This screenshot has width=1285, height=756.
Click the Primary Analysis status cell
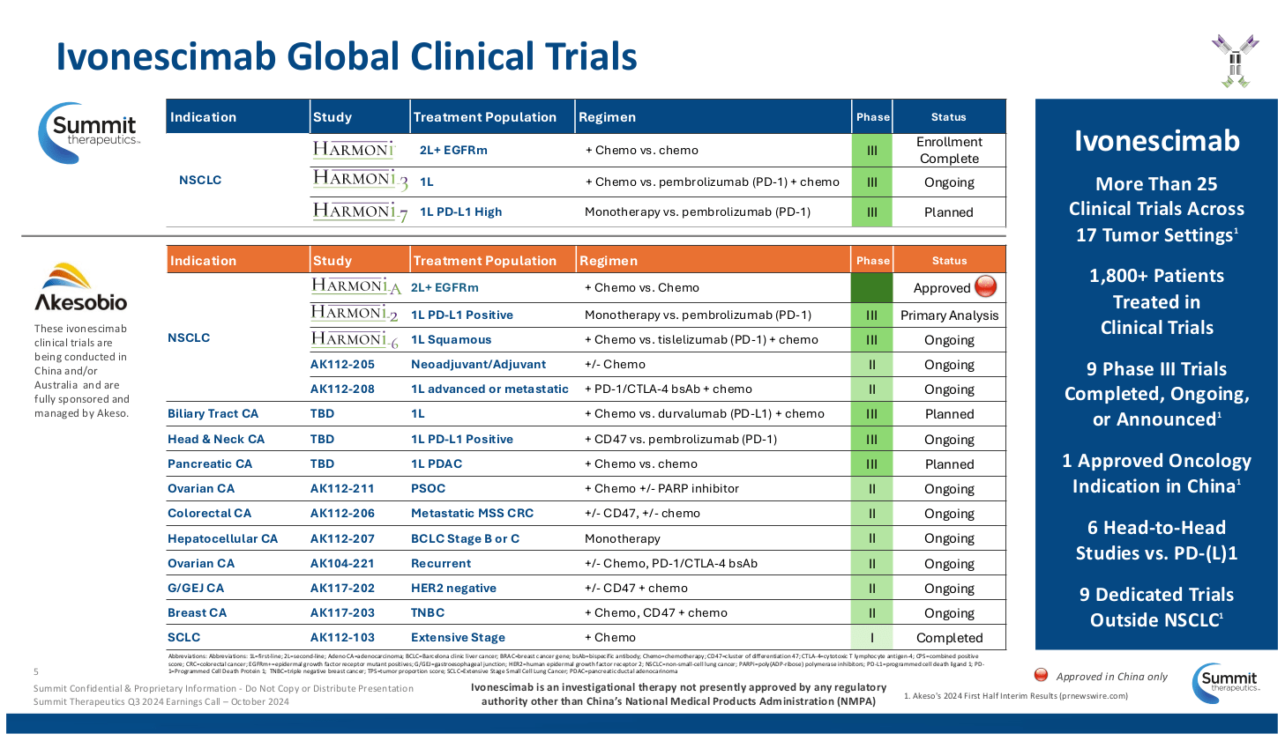(x=948, y=313)
